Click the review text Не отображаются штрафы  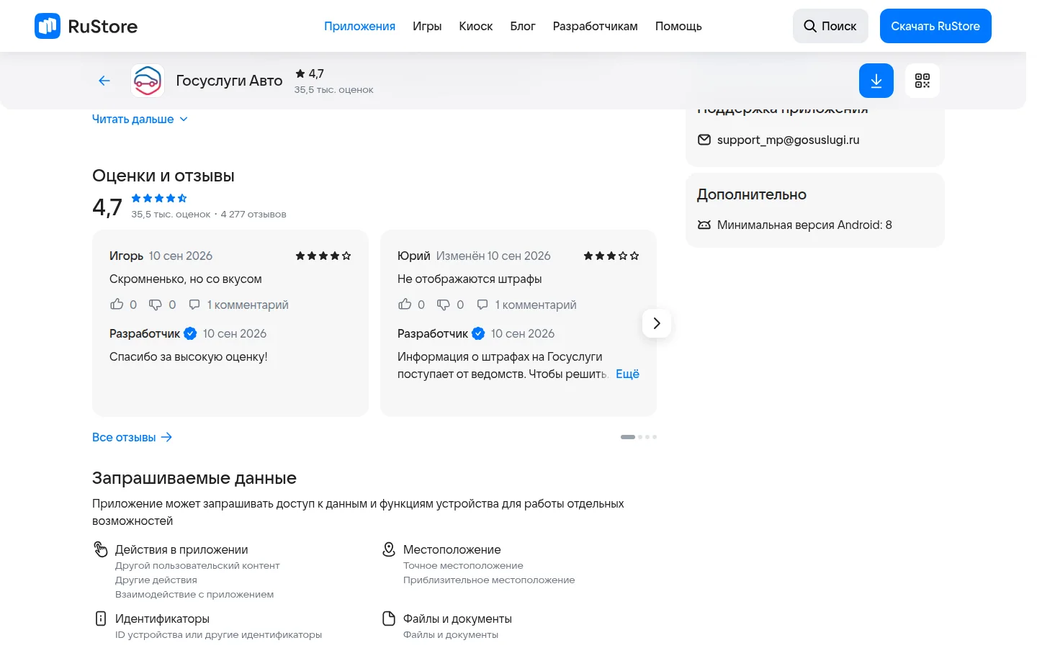[470, 279]
